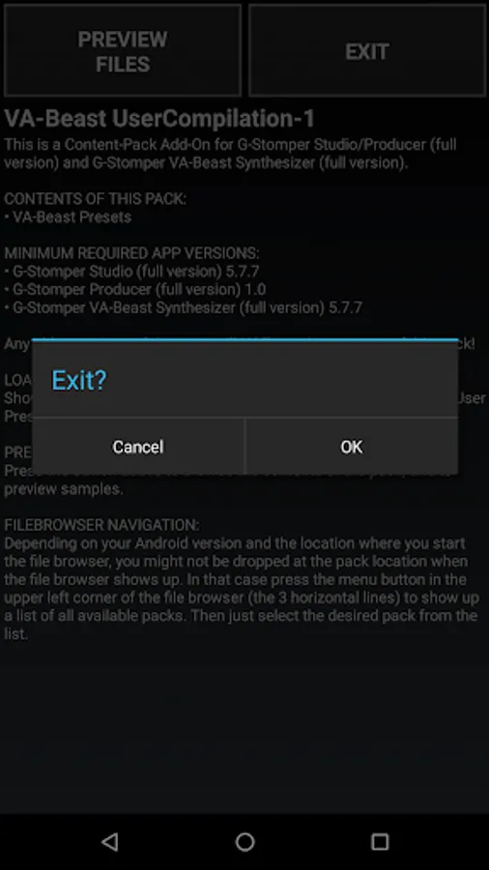The width and height of the screenshot is (489, 870).
Task: Click the file browser instructions paragraph
Action: click(x=241, y=588)
